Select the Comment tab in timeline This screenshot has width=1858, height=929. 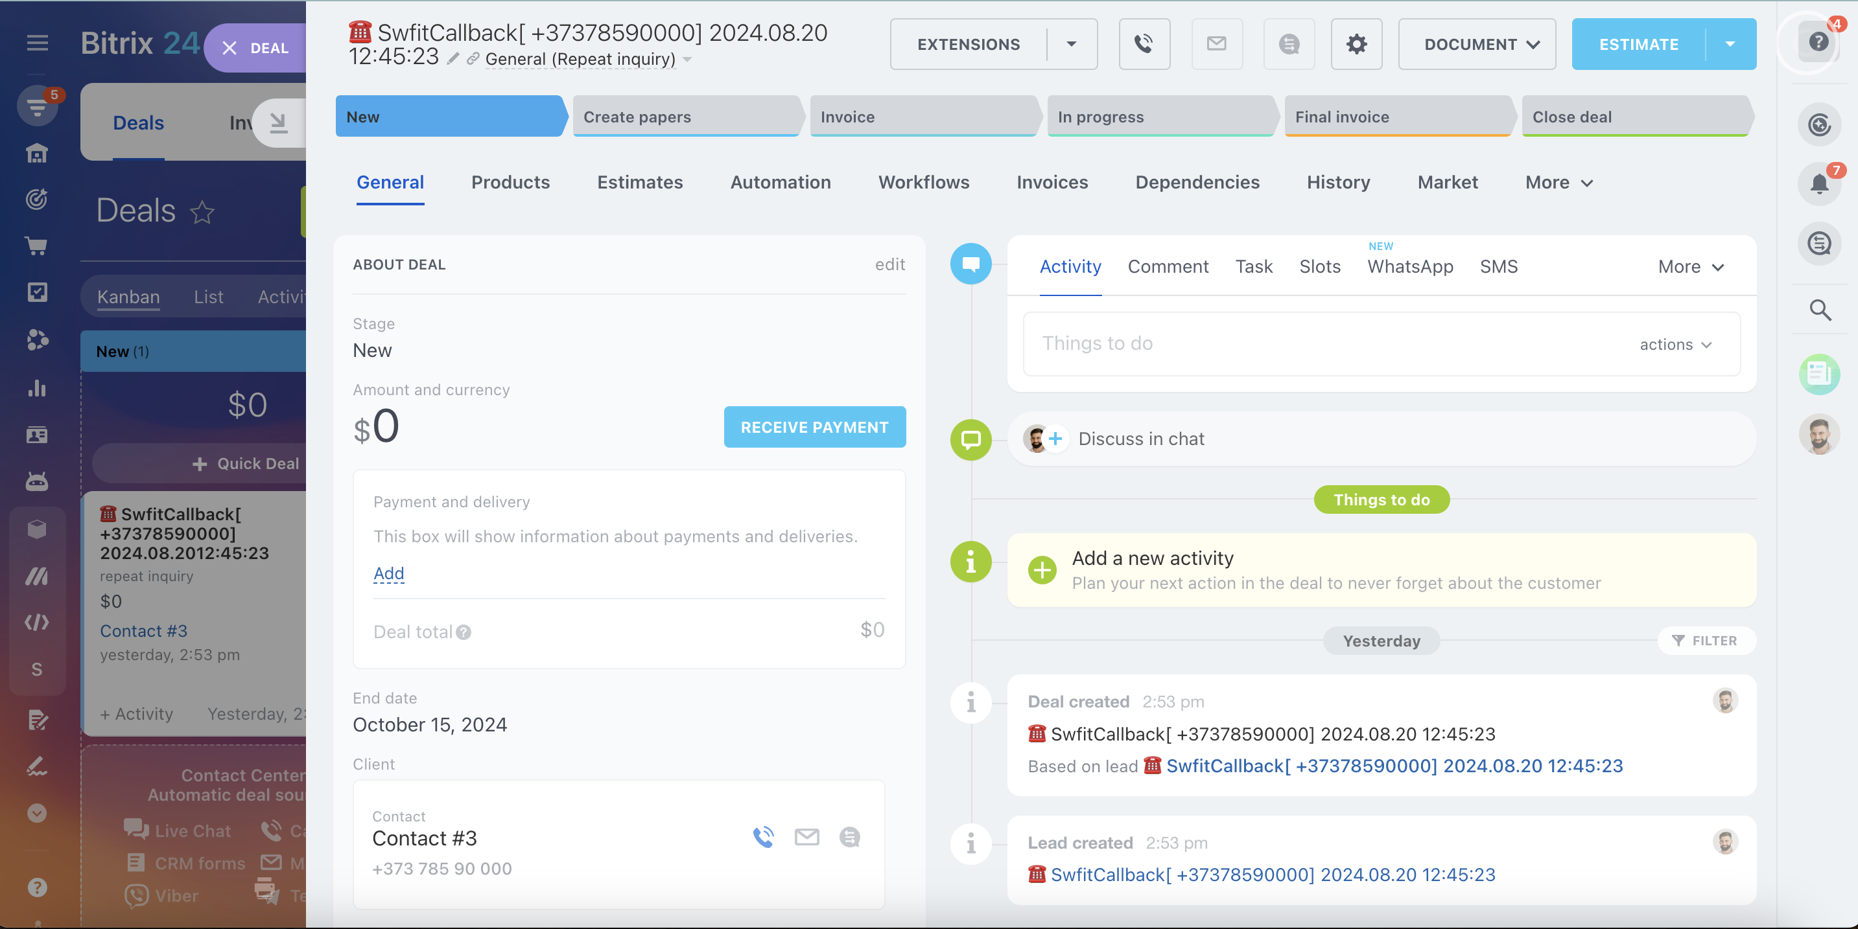point(1168,267)
